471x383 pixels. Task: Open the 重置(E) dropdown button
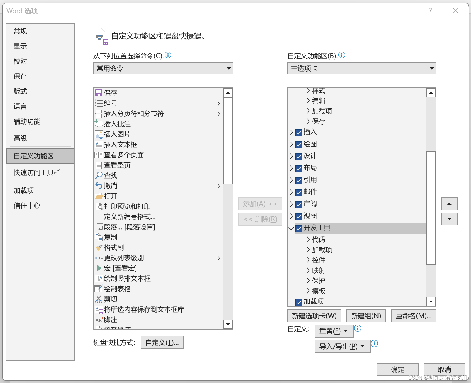(x=334, y=331)
